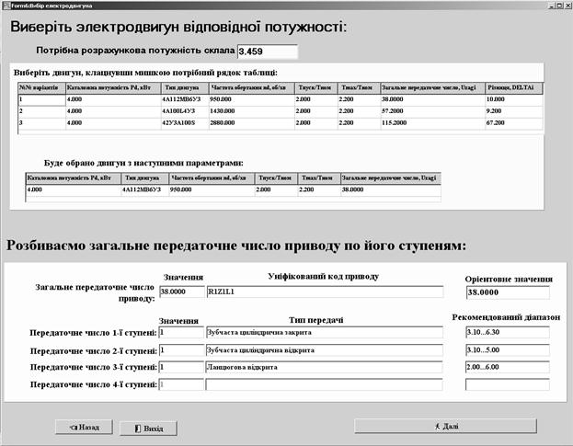Click variant number 3 cell
The height and width of the screenshot is (446, 573).
pos(41,123)
